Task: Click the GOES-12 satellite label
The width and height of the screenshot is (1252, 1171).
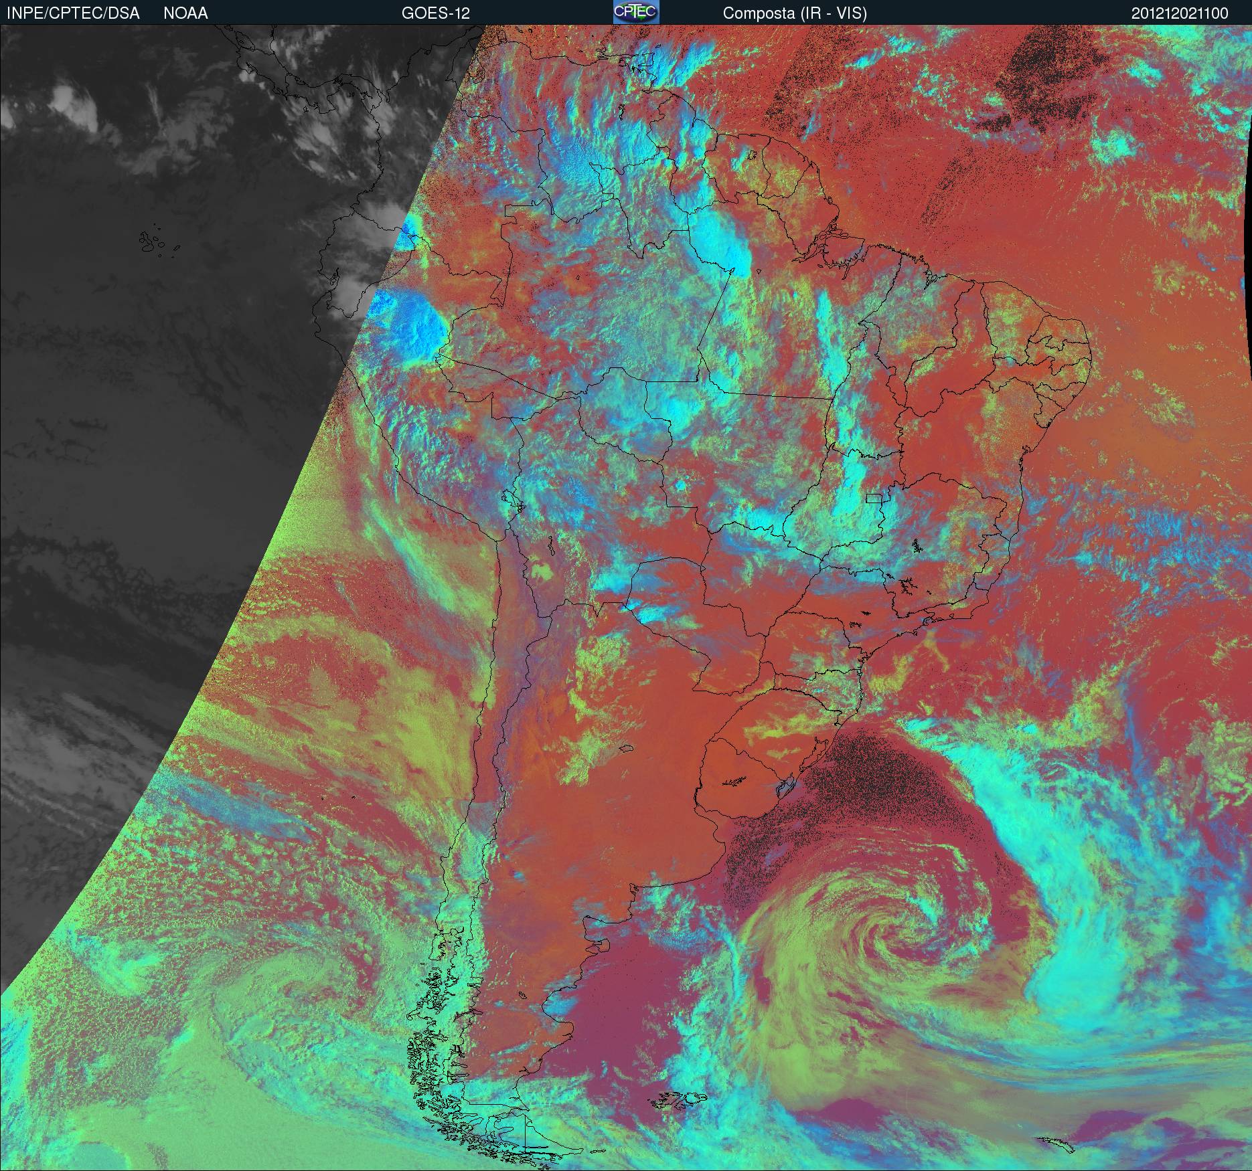Action: [435, 13]
